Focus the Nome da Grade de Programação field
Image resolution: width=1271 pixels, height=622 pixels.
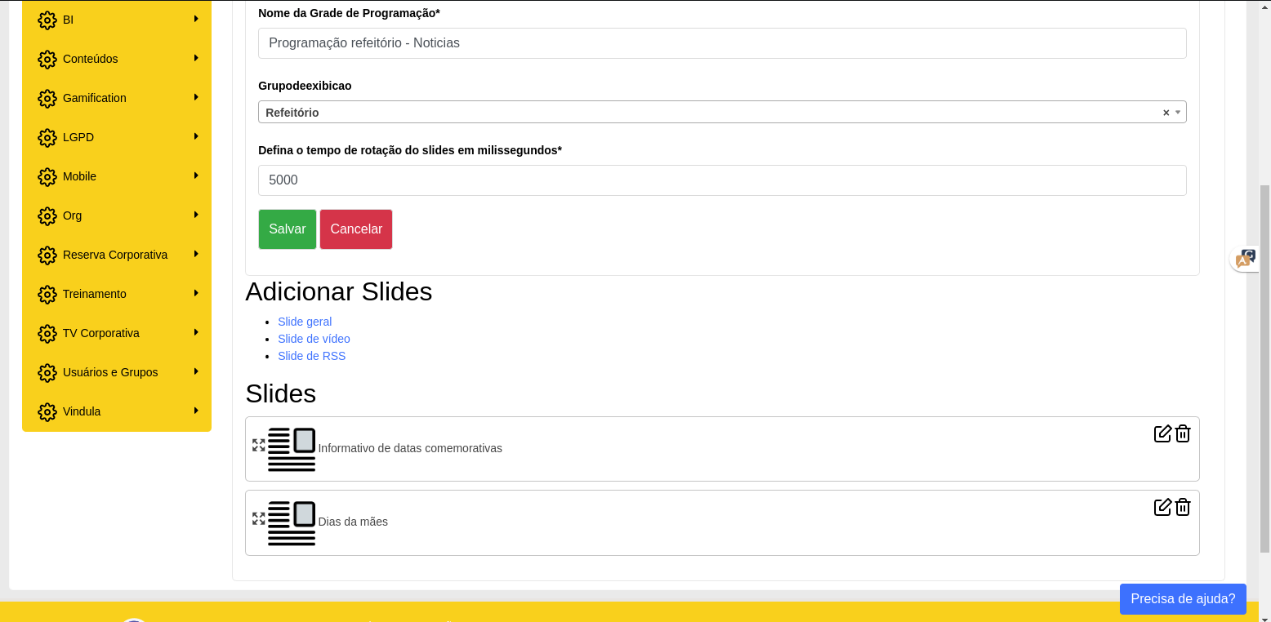click(x=722, y=43)
